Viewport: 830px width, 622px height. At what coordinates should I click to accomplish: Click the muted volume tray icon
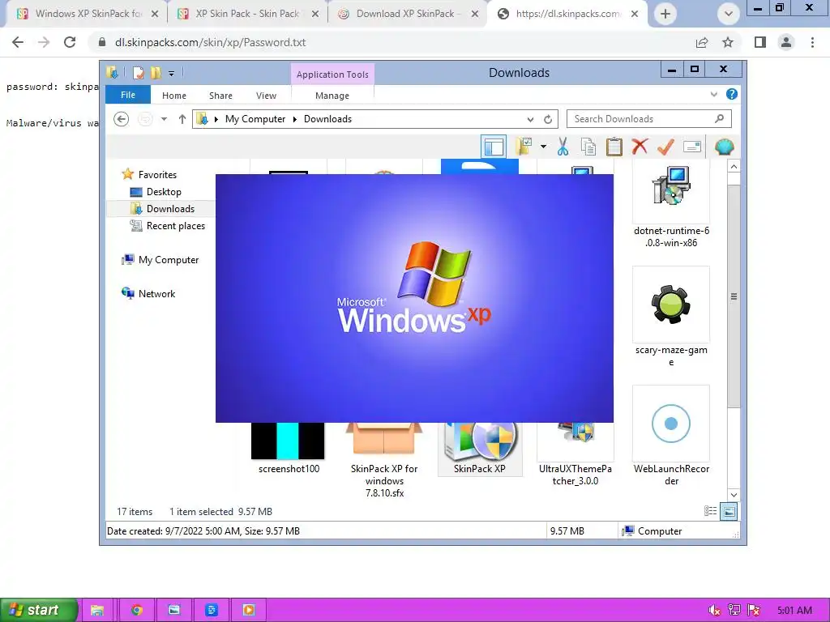pyautogui.click(x=715, y=611)
